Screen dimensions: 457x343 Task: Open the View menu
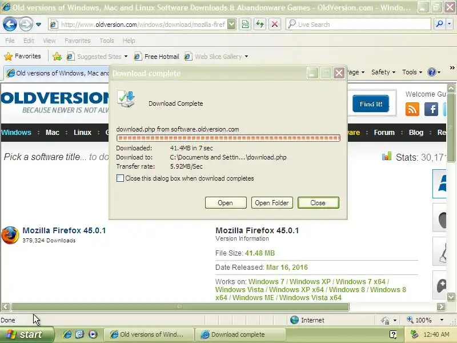point(49,41)
